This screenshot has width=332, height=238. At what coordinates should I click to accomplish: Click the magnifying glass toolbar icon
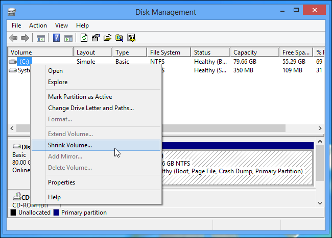(119, 38)
